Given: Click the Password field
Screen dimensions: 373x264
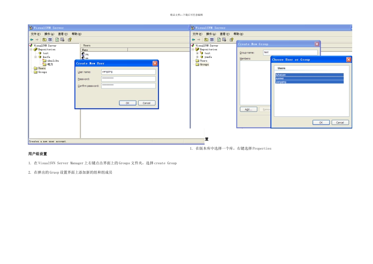Looking at the screenshot, I should pos(128,79).
